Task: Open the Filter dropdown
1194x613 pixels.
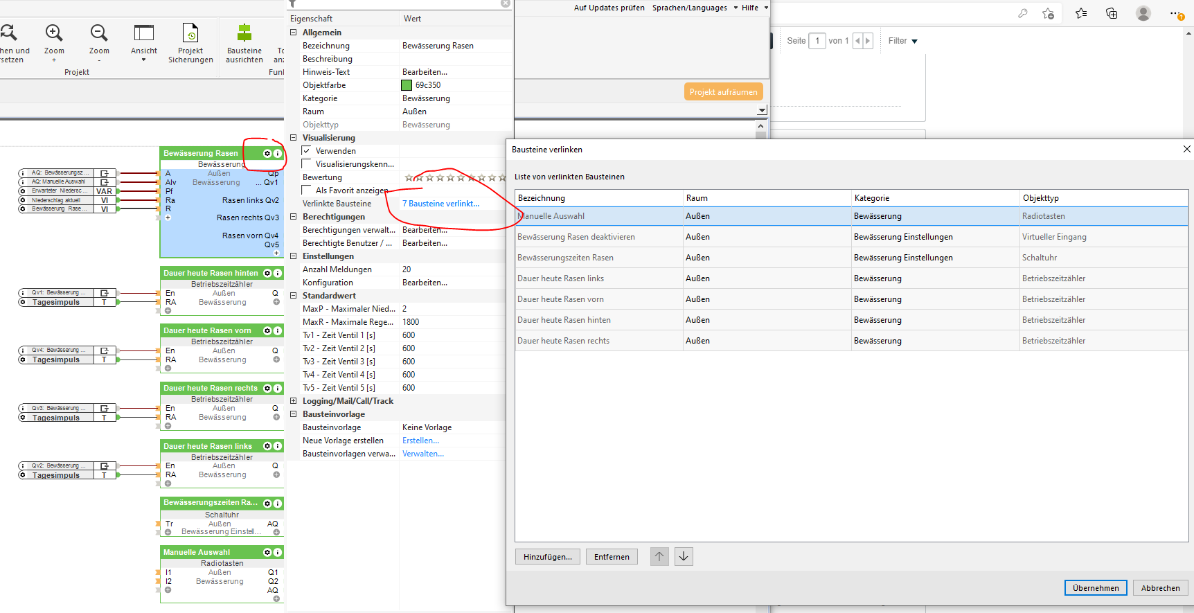Action: coord(902,41)
